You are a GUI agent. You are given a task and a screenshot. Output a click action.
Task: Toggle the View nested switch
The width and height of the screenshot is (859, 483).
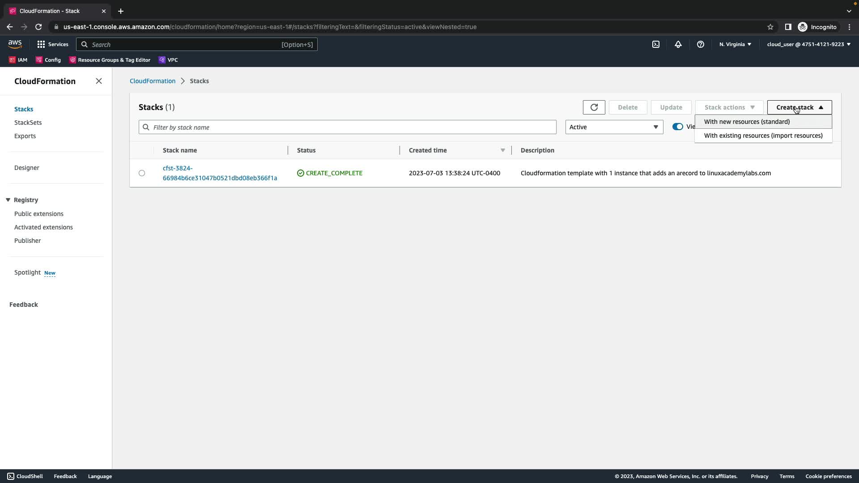point(677,127)
